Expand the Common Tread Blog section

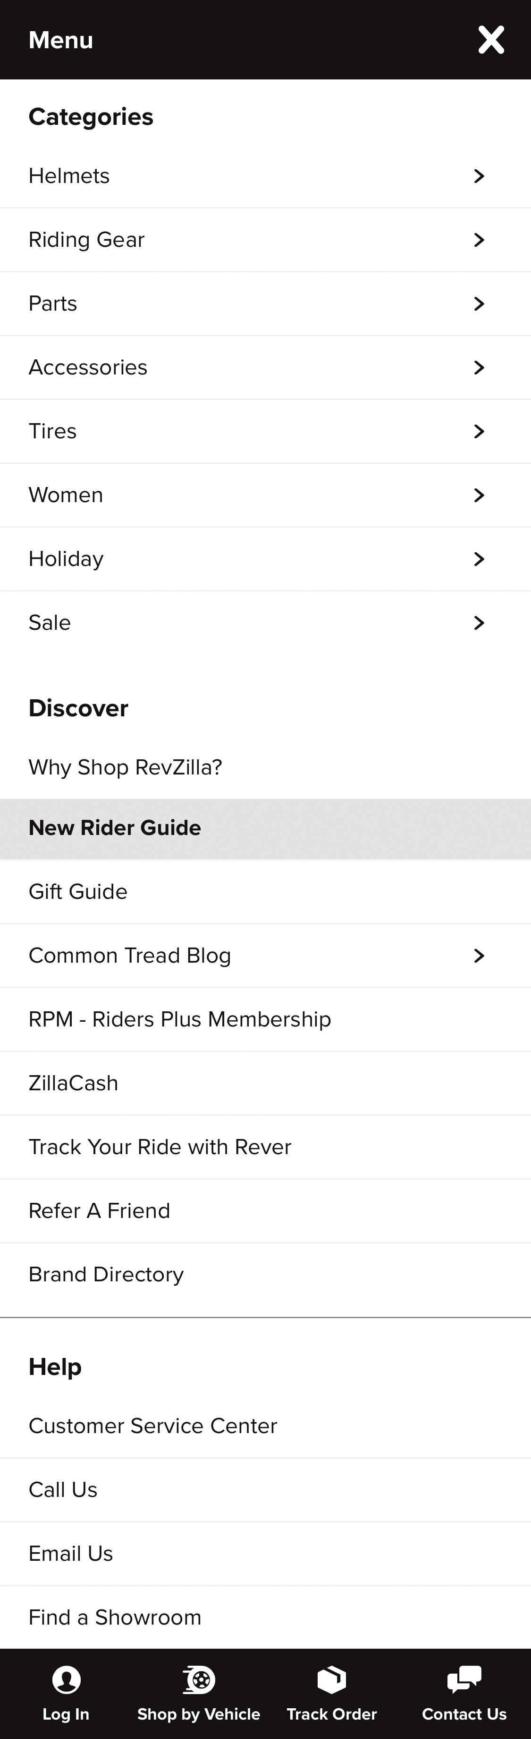click(x=479, y=955)
